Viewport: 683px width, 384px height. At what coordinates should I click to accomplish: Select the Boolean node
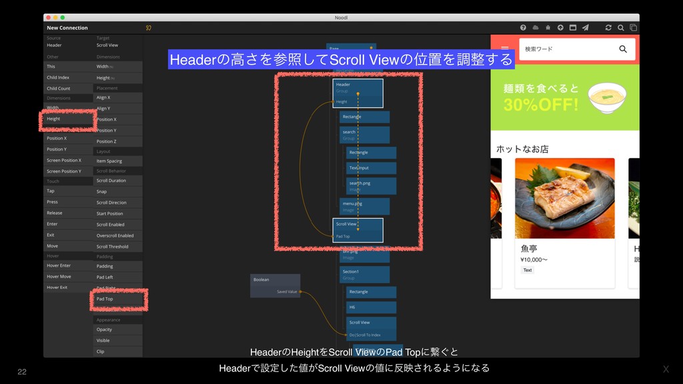(275, 285)
